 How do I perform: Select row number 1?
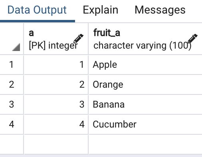(12, 65)
